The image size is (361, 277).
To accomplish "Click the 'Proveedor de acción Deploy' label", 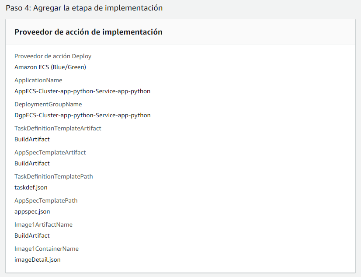I will pyautogui.click(x=53, y=56).
